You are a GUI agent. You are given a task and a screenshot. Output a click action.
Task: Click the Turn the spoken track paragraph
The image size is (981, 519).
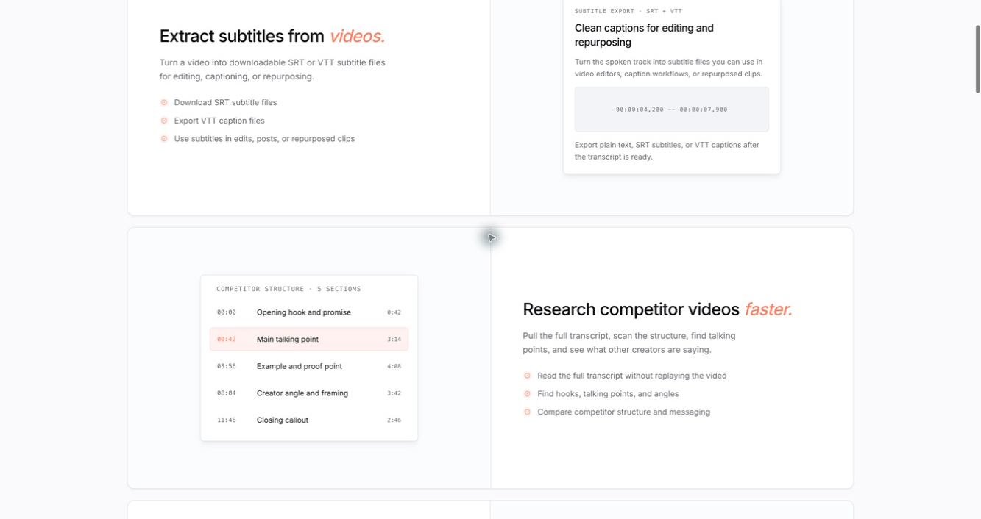click(670, 68)
